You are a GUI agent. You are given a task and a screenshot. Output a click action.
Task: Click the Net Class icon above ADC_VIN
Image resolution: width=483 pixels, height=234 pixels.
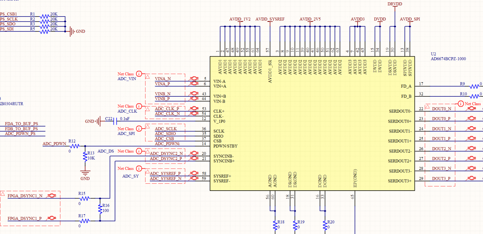point(139,74)
